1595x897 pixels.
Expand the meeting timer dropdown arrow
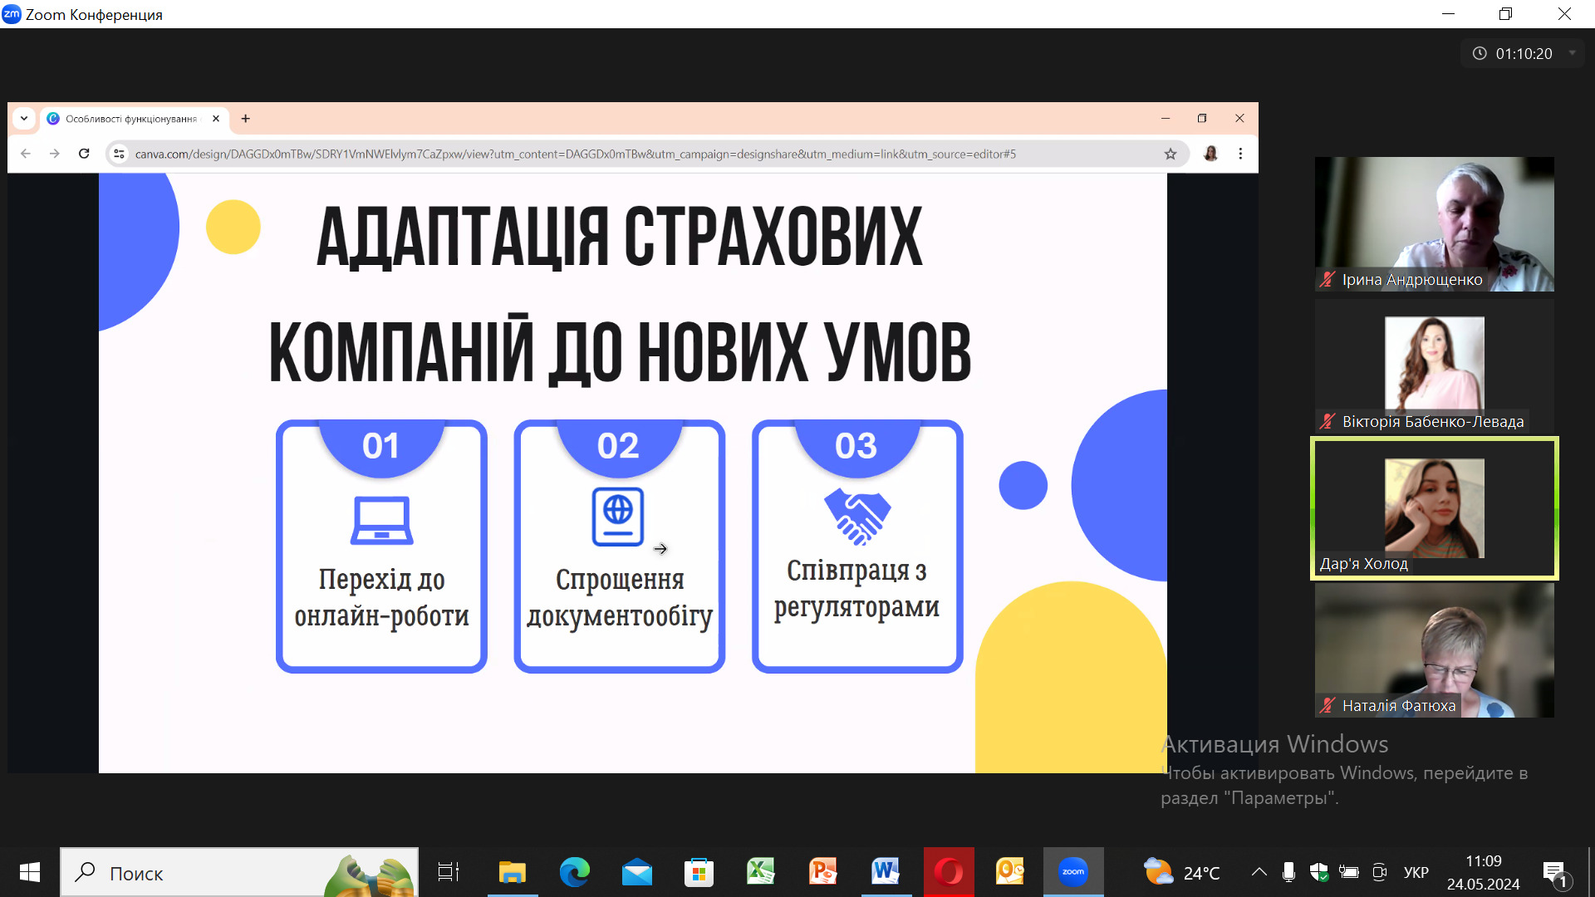[1572, 53]
